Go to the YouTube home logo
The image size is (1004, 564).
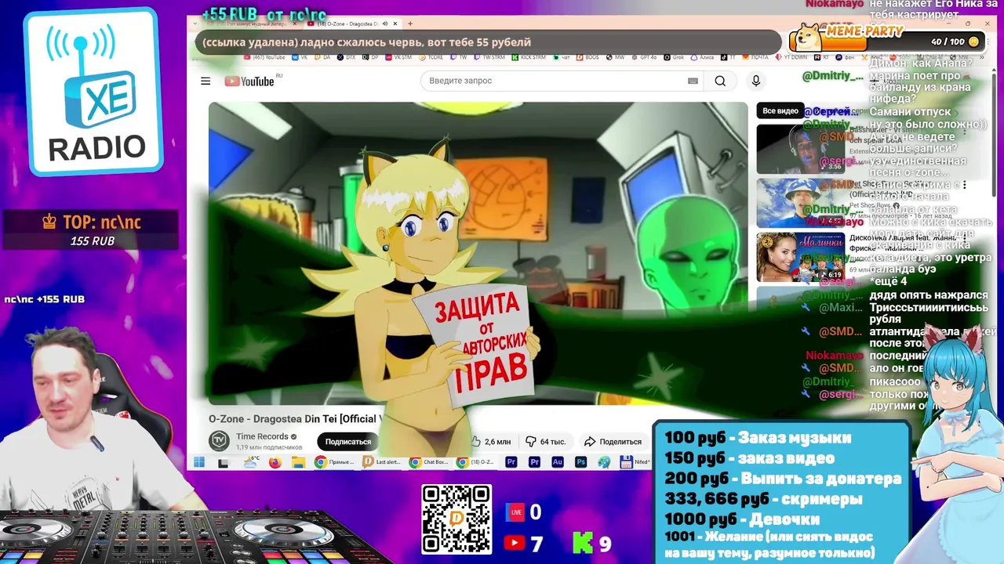coord(249,81)
